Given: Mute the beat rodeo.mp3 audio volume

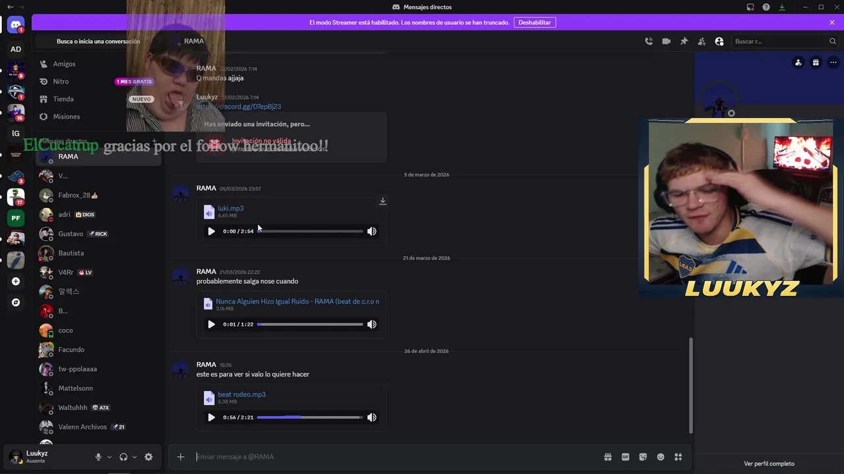Looking at the screenshot, I should pos(372,417).
